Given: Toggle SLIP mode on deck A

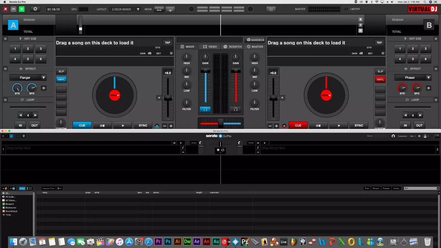Looking at the screenshot, I should point(61,71).
